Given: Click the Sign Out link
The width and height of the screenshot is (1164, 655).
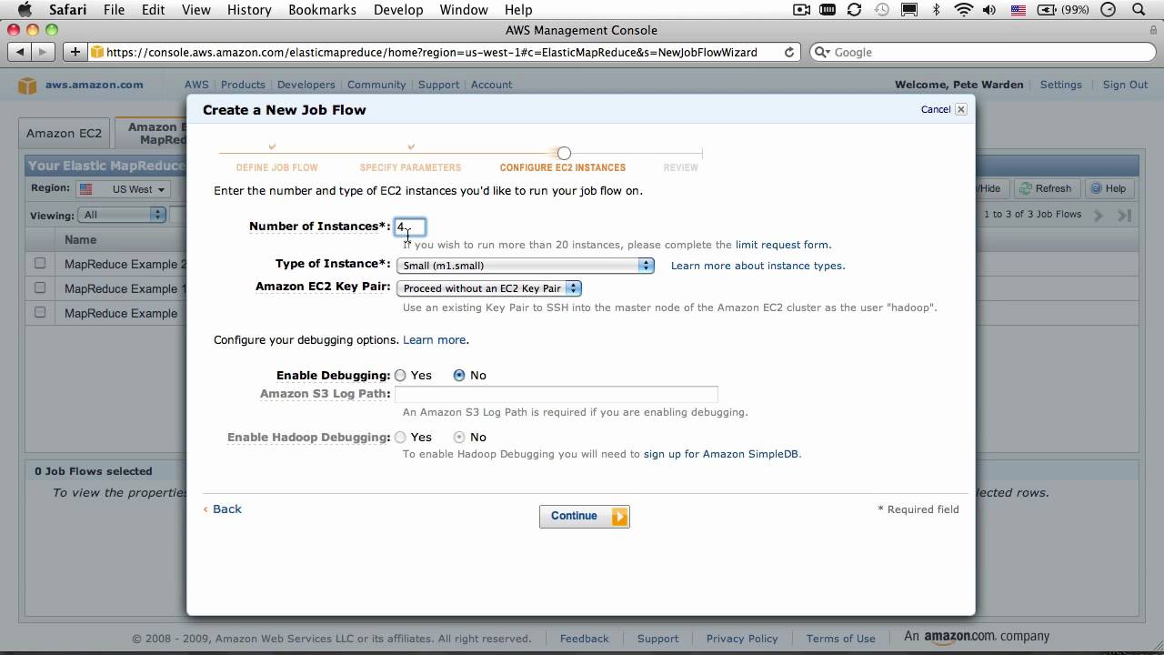Looking at the screenshot, I should [x=1125, y=85].
